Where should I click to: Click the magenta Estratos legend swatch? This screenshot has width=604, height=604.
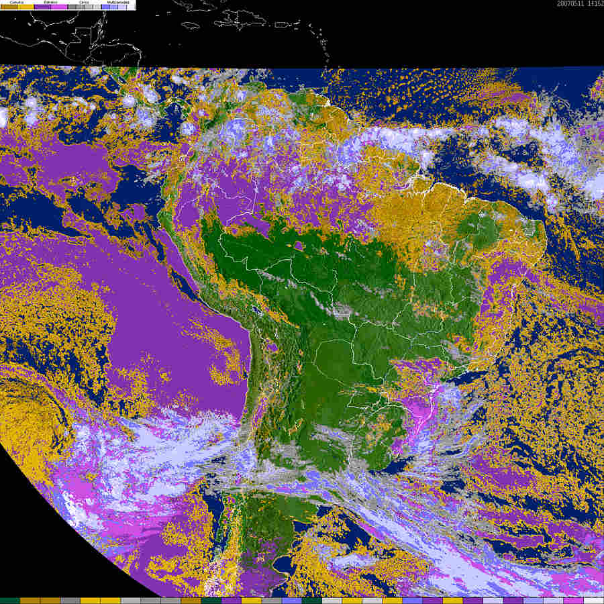59,7
